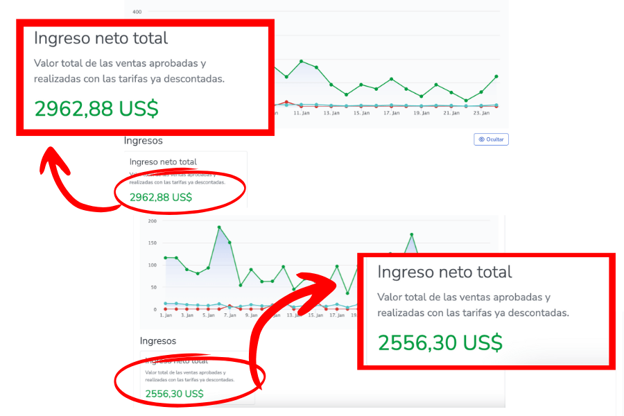The image size is (624, 416).
Task: Click the small circled 2556,30 US$ value
Action: (x=174, y=394)
